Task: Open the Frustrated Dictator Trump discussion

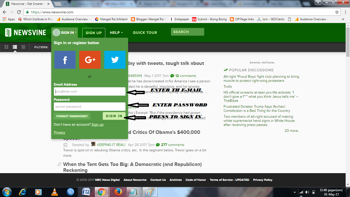Action: click(257, 109)
